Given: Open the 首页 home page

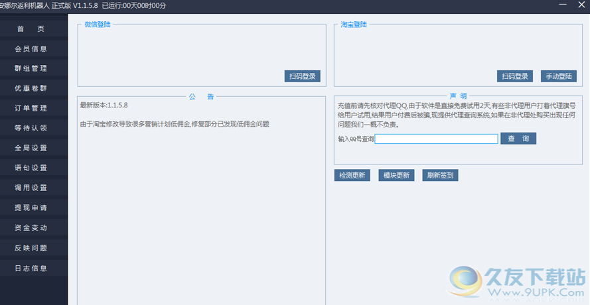Looking at the screenshot, I should click(31, 29).
